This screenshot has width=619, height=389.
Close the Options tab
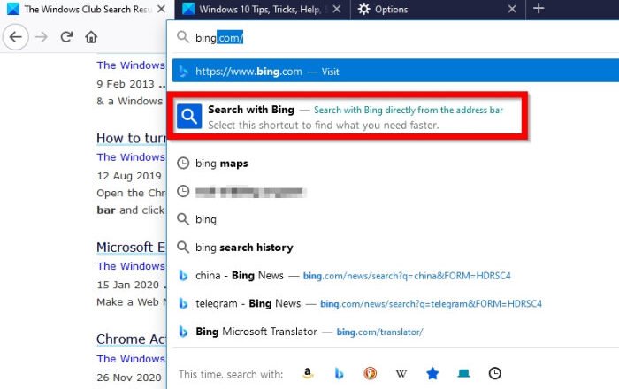click(512, 9)
